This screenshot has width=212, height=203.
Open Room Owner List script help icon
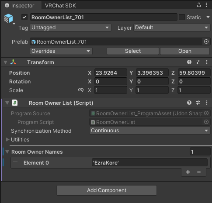pos(189,103)
